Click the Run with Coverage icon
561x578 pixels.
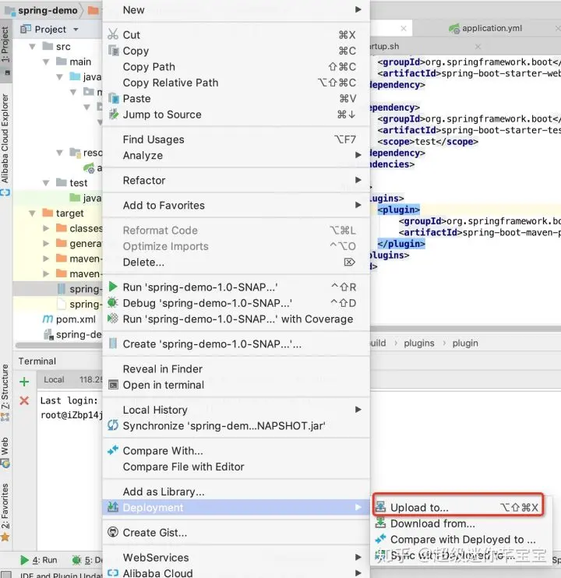pos(113,319)
